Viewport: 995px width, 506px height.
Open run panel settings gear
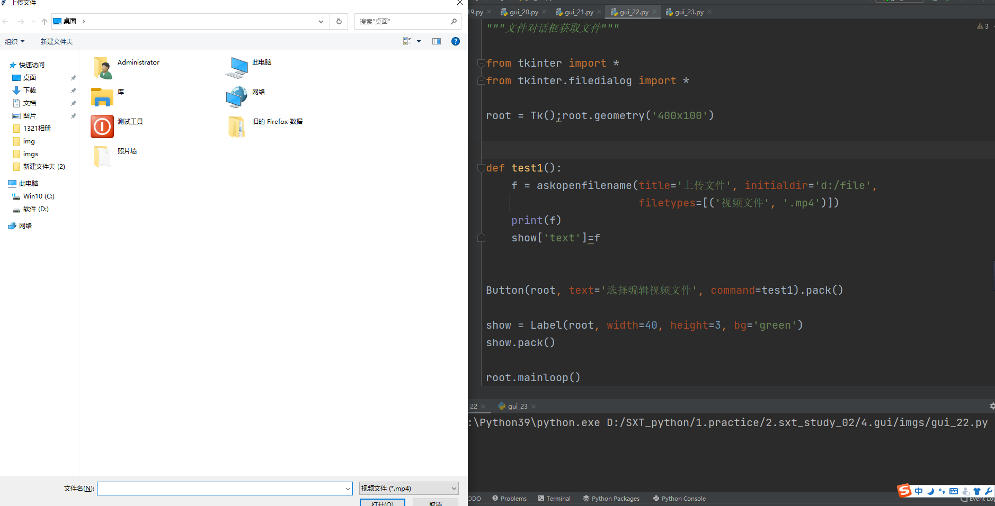[x=992, y=406]
